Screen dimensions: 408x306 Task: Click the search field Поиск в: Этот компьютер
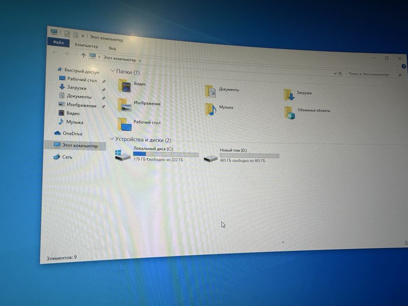point(374,74)
